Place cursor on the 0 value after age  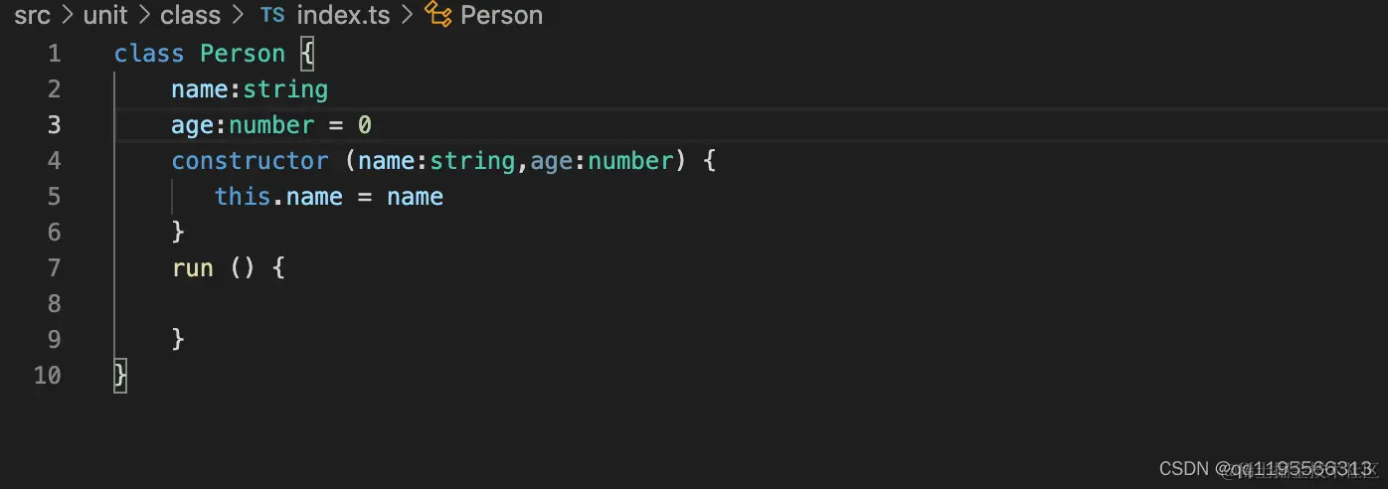(x=365, y=125)
